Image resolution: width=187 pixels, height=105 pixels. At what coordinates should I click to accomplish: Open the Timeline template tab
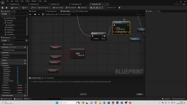coord(83,11)
